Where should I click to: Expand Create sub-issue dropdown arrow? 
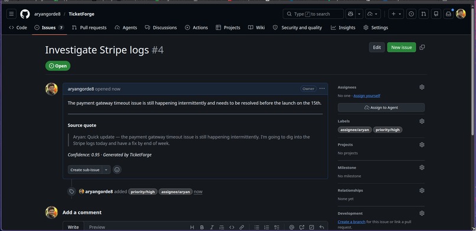pyautogui.click(x=106, y=170)
